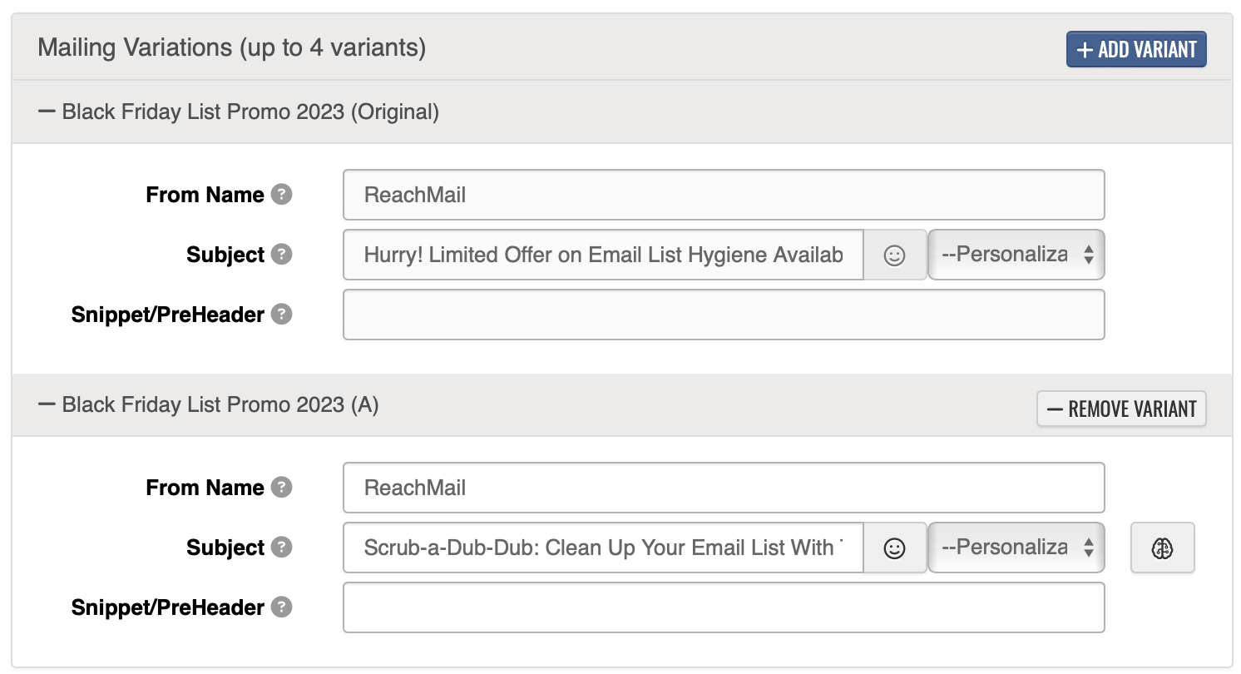Click help icon beside variant A Subject
The image size is (1241, 674).
click(x=283, y=548)
